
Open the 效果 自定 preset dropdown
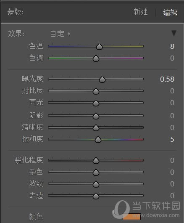coord(60,34)
